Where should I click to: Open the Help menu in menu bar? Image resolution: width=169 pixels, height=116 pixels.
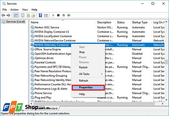pyautogui.click(x=34, y=10)
